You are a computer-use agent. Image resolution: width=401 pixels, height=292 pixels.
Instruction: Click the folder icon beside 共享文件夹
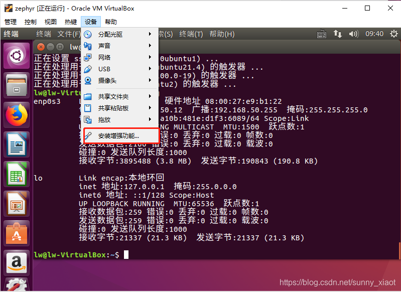click(88, 96)
